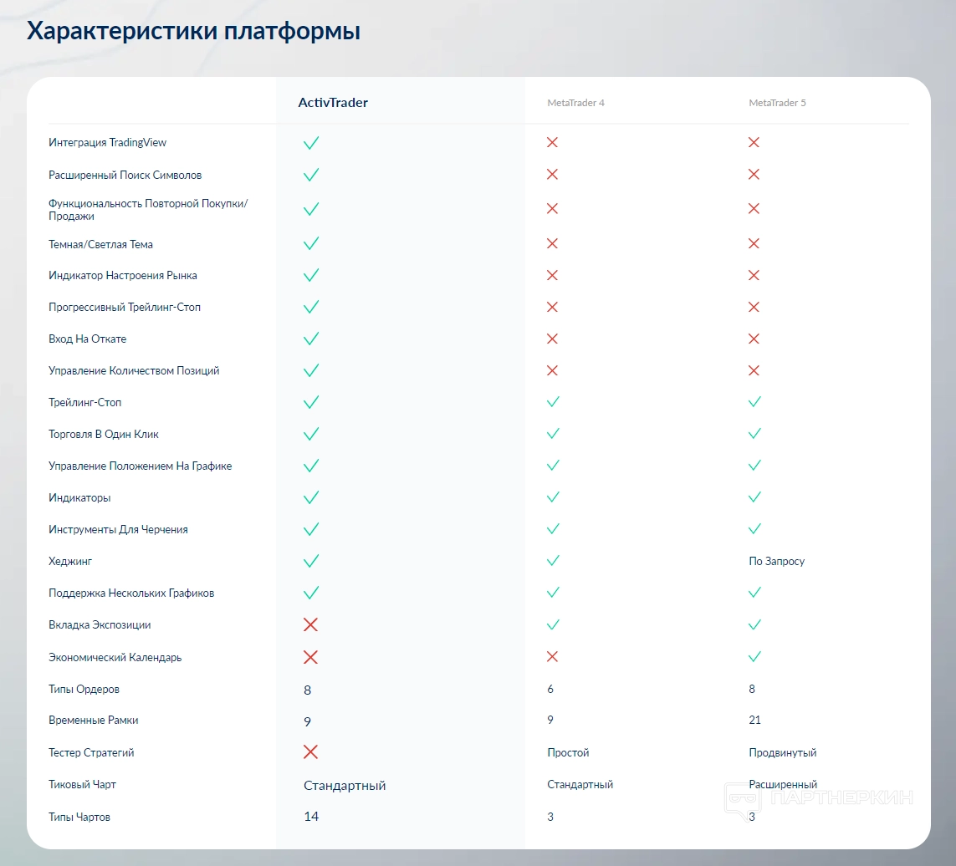Click MetaTrader 5 value Расширенный
956x866 pixels.
783,784
